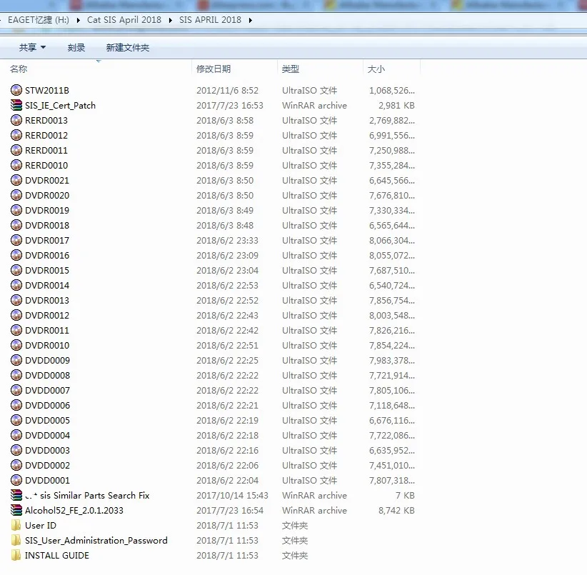This screenshot has height=575, width=587.
Task: Click the 新建文件夹 new folder button
Action: [128, 48]
